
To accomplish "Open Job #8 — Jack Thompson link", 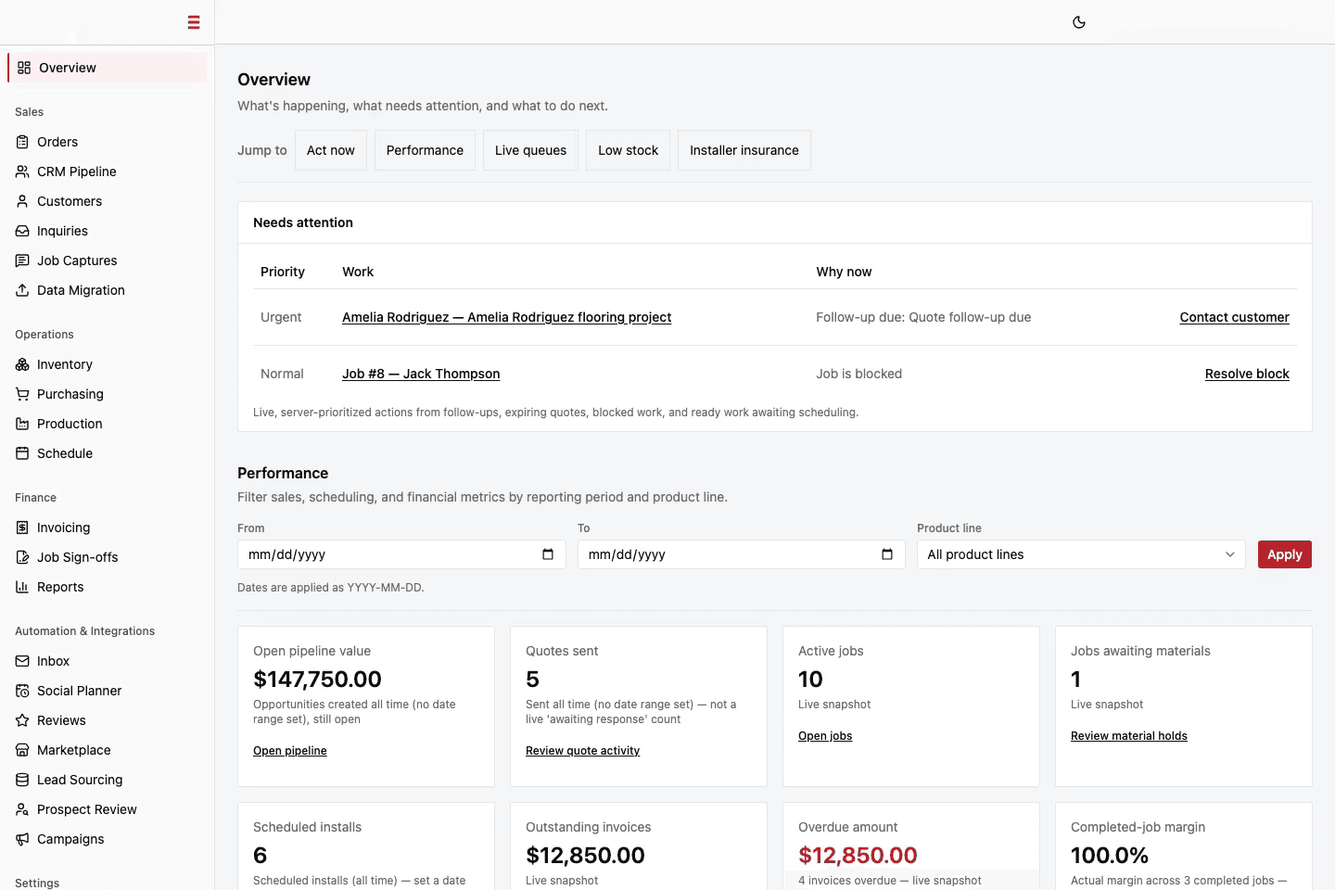I will pos(421,374).
